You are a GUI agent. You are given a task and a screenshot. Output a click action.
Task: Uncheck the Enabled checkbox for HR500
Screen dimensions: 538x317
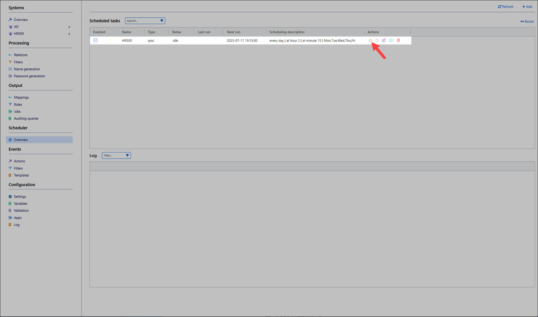click(96, 40)
